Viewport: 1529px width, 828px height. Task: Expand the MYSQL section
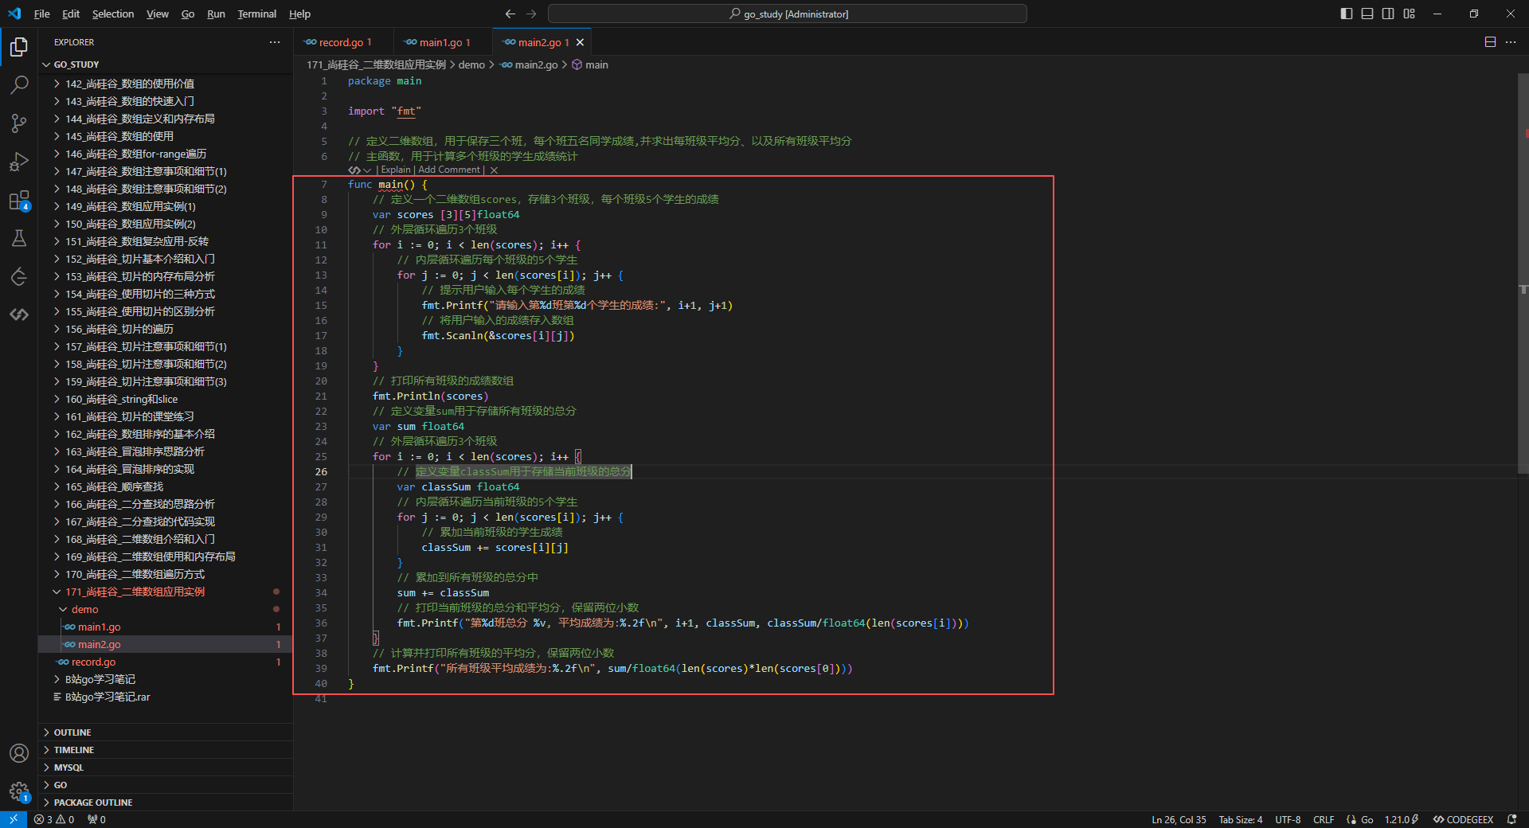coord(166,767)
